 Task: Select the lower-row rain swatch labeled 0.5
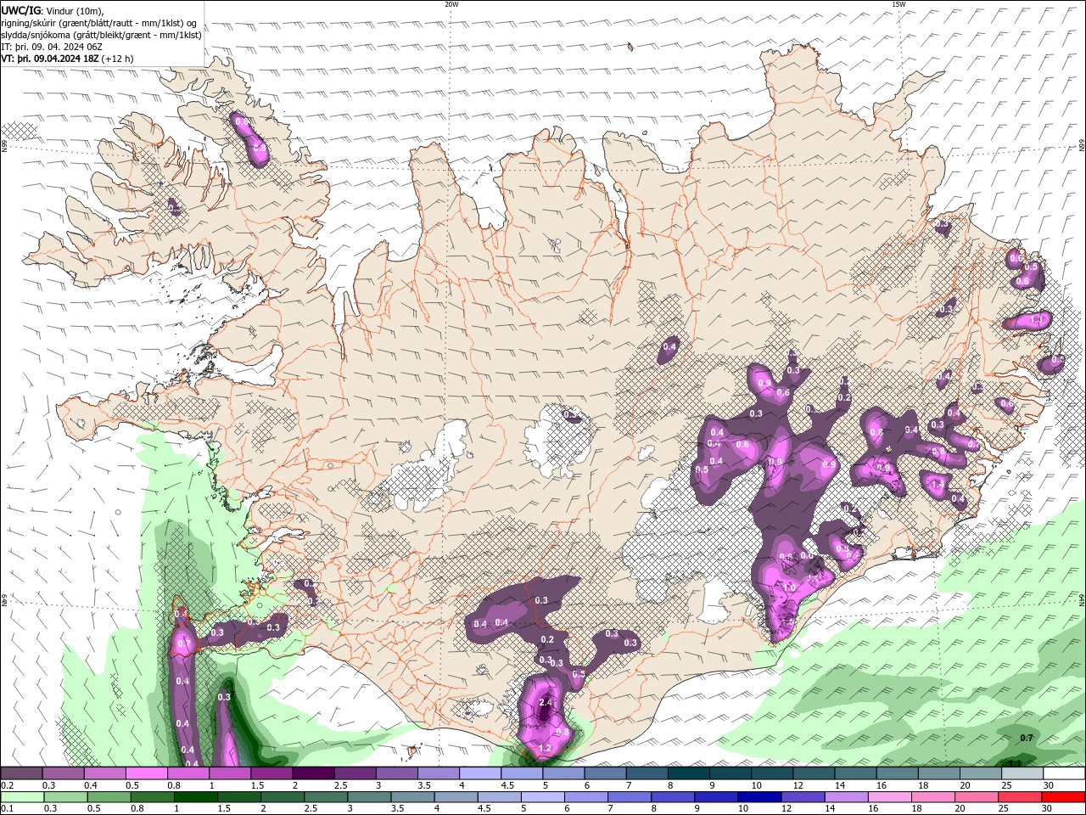[109, 797]
